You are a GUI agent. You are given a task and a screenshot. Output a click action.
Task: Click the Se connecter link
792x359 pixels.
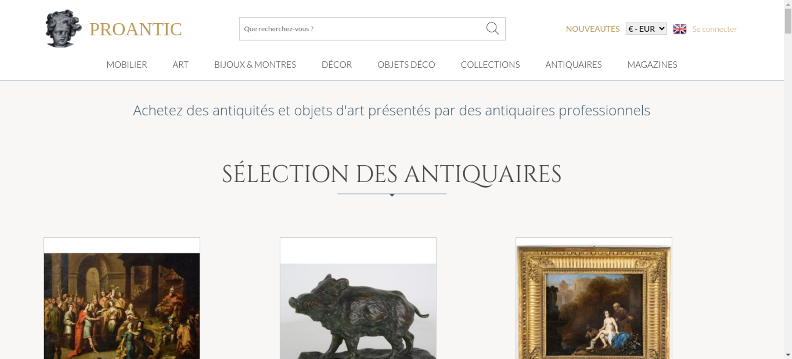(714, 29)
